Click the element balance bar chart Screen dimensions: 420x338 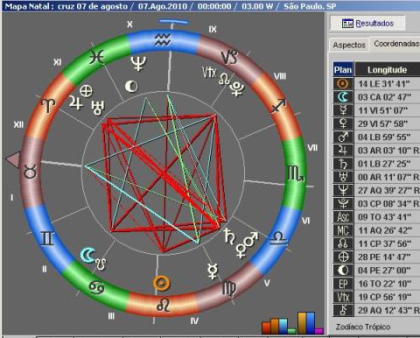point(292,323)
